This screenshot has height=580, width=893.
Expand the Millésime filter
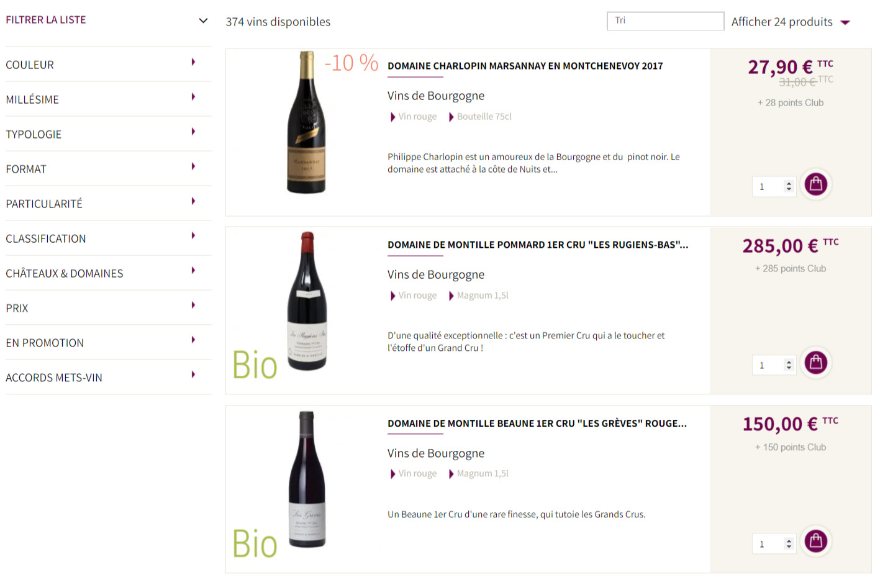point(193,97)
